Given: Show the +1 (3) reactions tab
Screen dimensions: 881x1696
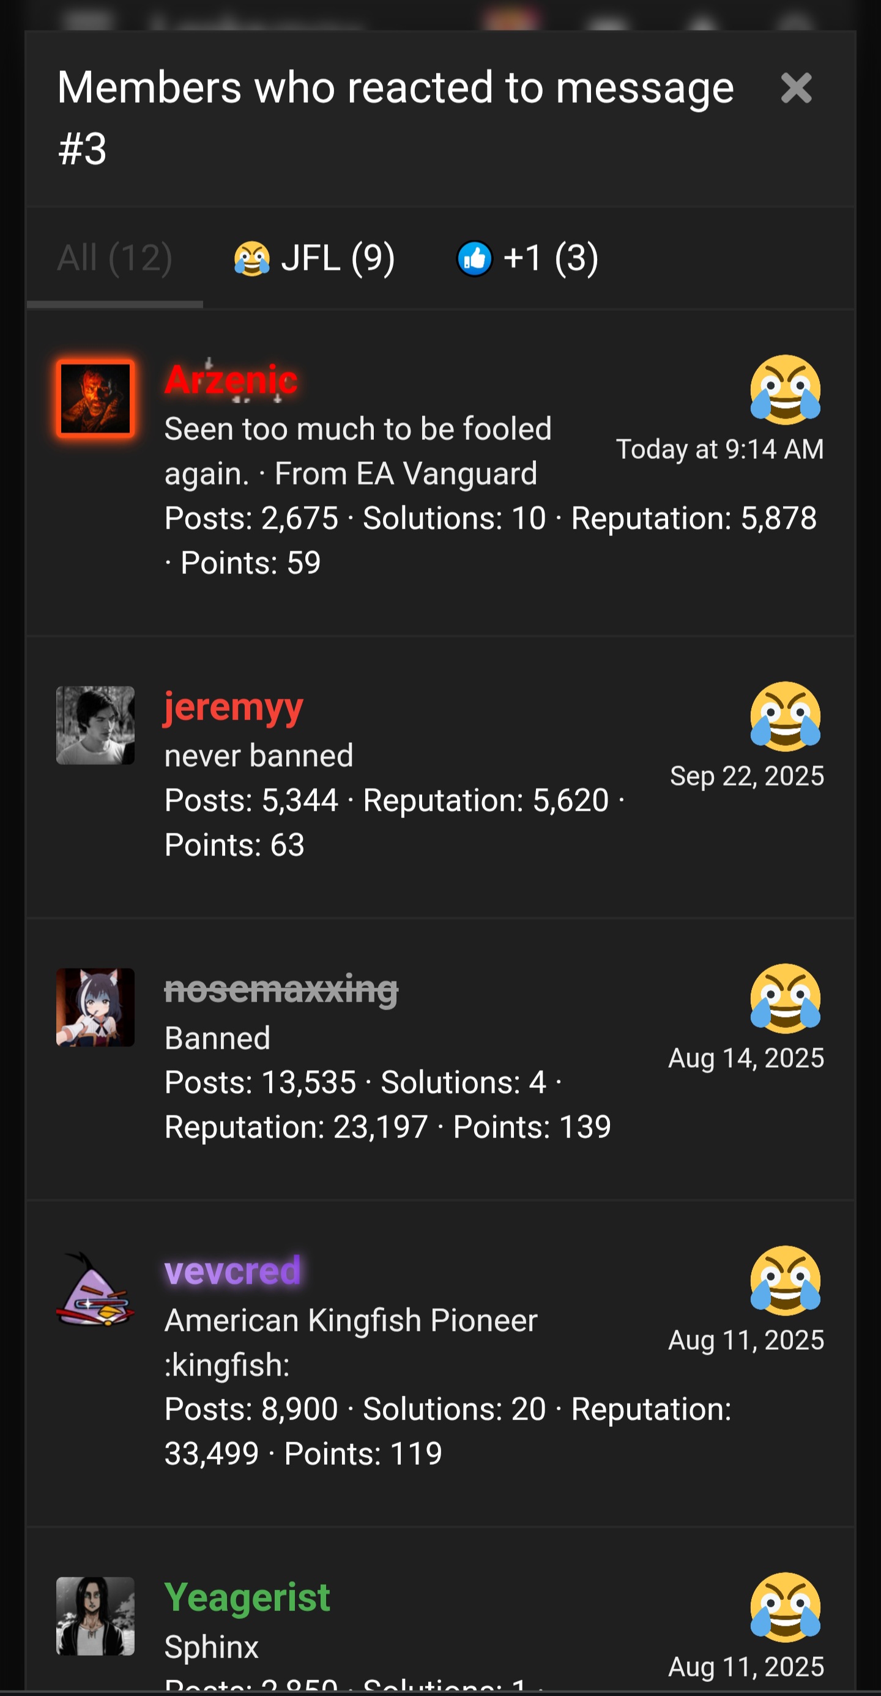Looking at the screenshot, I should (527, 258).
